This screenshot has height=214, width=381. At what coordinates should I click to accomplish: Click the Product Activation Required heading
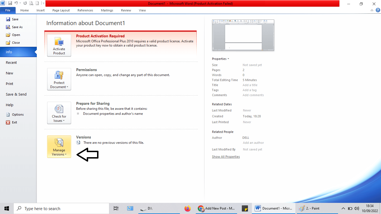click(x=100, y=36)
